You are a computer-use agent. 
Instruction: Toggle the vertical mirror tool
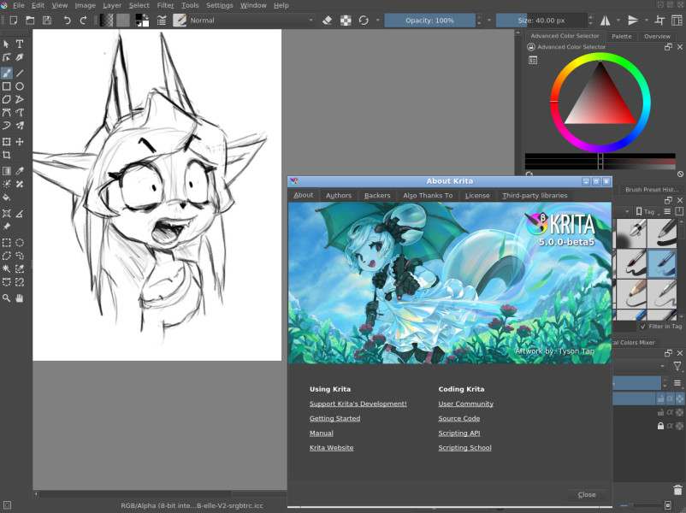click(x=633, y=21)
